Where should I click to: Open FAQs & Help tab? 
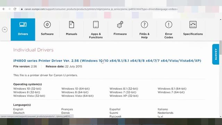point(144,30)
